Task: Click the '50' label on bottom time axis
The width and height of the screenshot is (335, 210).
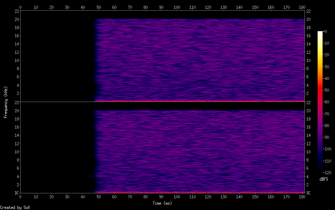Action: (x=99, y=197)
